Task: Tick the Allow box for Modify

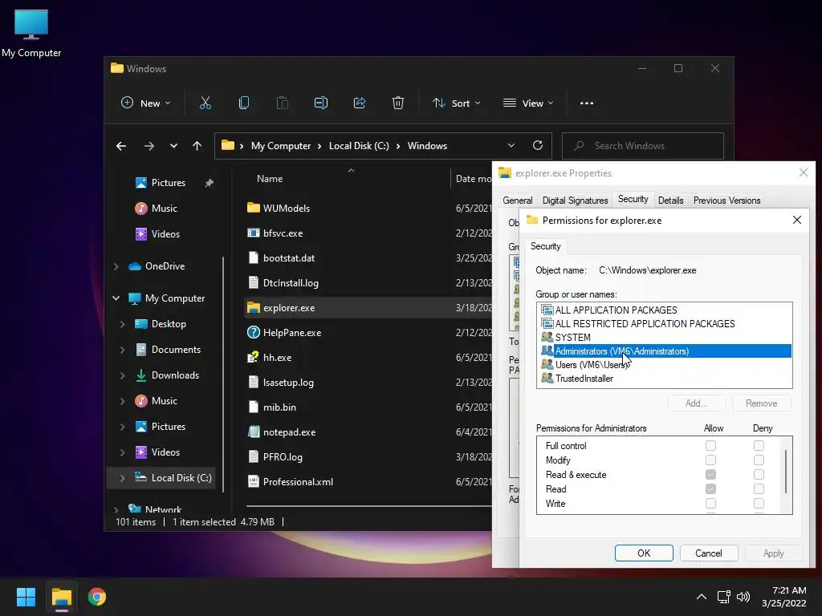Action: 710,460
